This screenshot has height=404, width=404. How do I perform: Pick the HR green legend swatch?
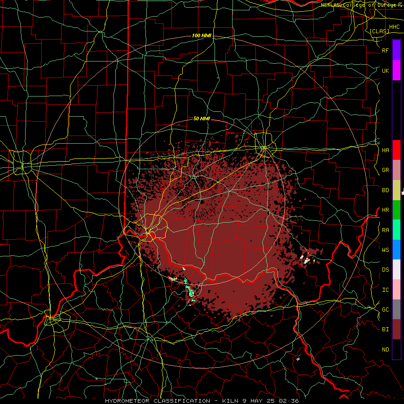(x=396, y=210)
